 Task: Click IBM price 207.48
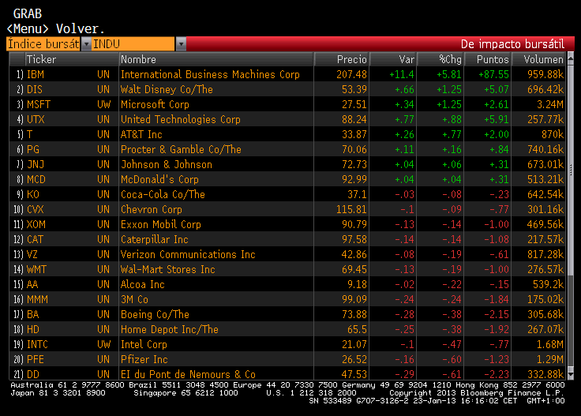pyautogui.click(x=351, y=74)
